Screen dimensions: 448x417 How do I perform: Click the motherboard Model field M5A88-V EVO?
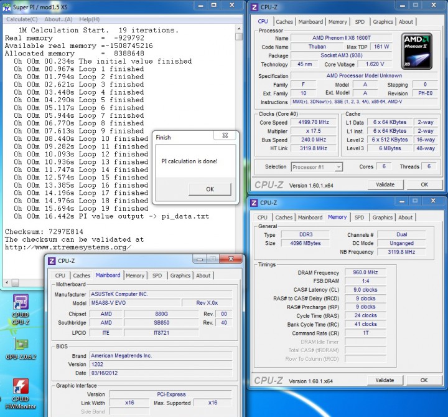[x=135, y=303]
